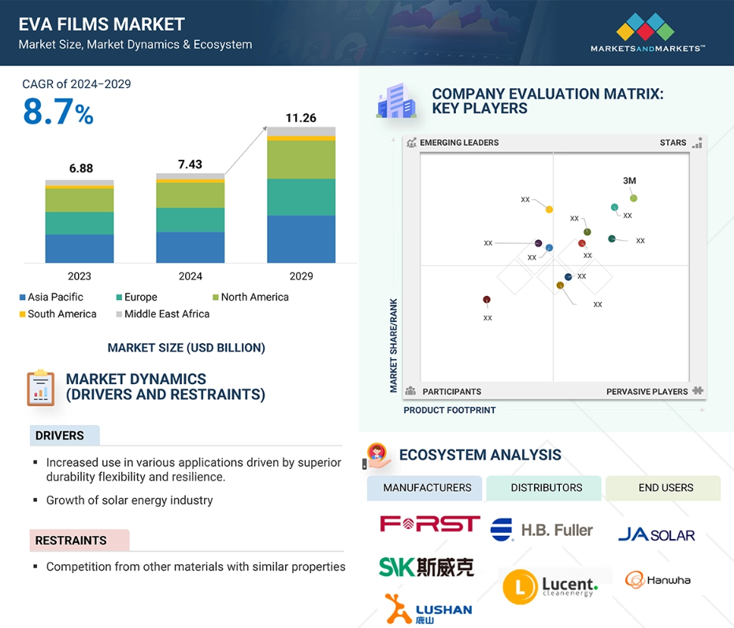Click the Participants quadrant icon

click(x=410, y=391)
